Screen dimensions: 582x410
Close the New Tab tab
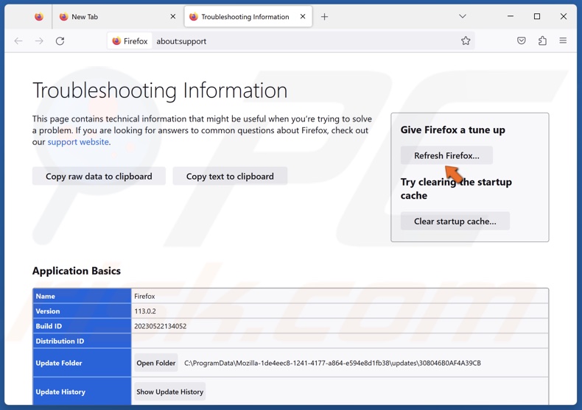point(173,16)
